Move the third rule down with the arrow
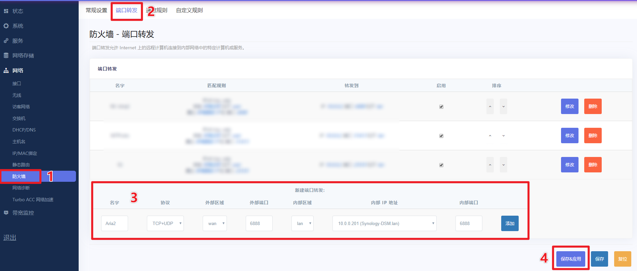The image size is (637, 271). click(x=504, y=165)
